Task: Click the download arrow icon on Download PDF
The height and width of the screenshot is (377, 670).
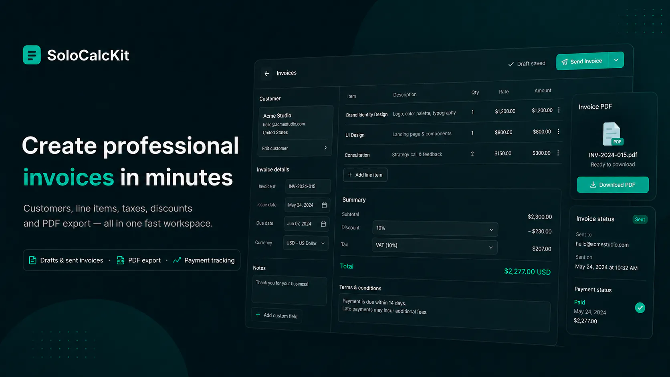Action: [593, 185]
